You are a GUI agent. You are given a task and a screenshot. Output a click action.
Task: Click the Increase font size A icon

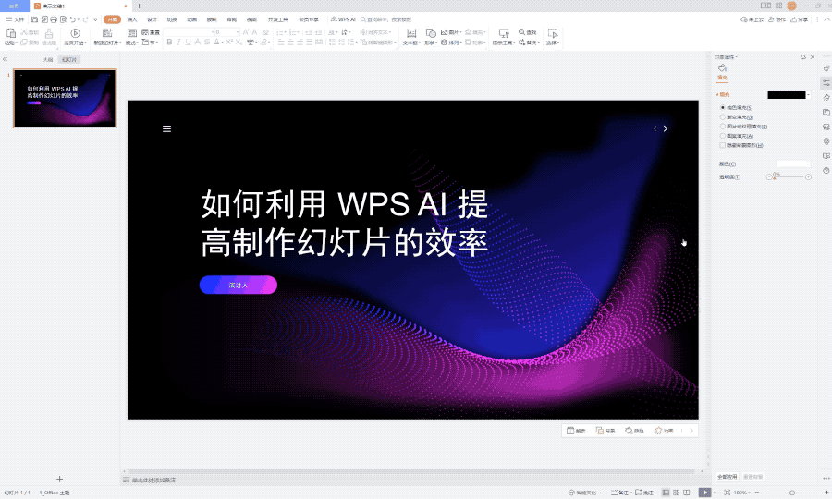click(x=246, y=32)
